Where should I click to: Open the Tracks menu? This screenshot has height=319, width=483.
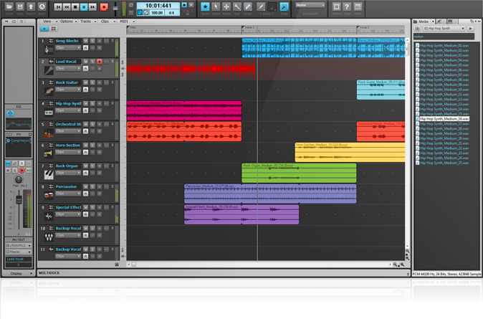[88, 22]
